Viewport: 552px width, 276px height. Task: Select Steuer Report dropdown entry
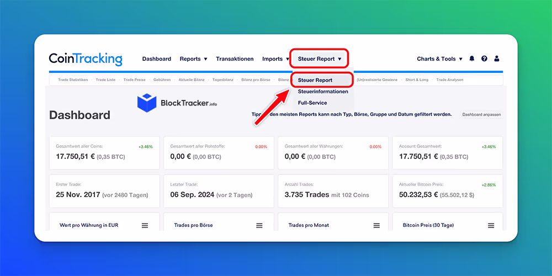point(315,80)
